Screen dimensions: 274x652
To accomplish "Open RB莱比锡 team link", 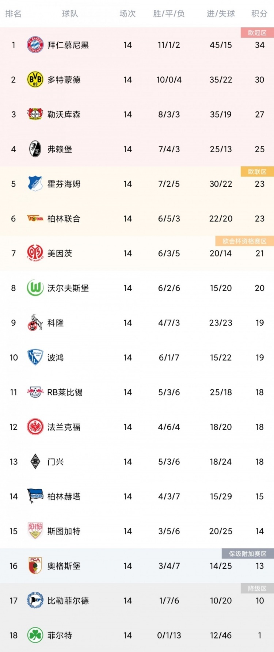I will pos(65,392).
